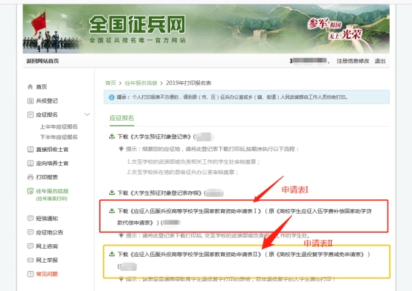Open 下半年应征报名 submenu item

[x=59, y=137]
